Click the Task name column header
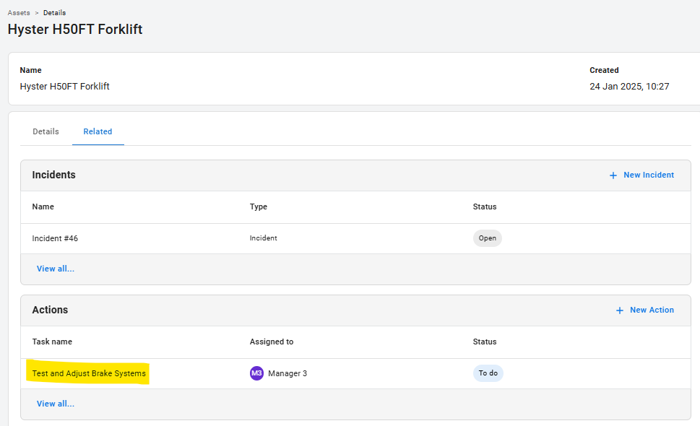The height and width of the screenshot is (426, 700). click(x=52, y=342)
